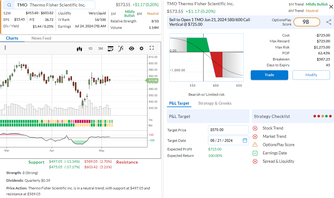The image size is (334, 198).
Task: Switch to Strategy & Greeks tab
Action: pyautogui.click(x=215, y=103)
